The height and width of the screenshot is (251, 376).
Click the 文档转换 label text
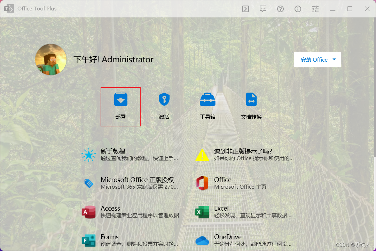pos(251,117)
